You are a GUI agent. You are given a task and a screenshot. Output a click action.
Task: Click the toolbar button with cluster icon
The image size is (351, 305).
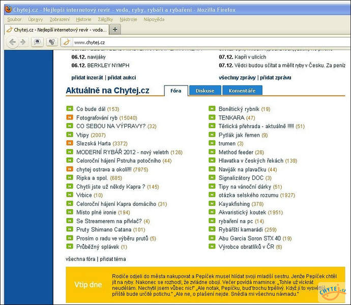click(x=52, y=42)
